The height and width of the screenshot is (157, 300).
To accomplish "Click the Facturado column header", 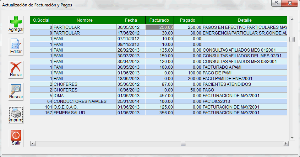I will pyautogui.click(x=159, y=20).
